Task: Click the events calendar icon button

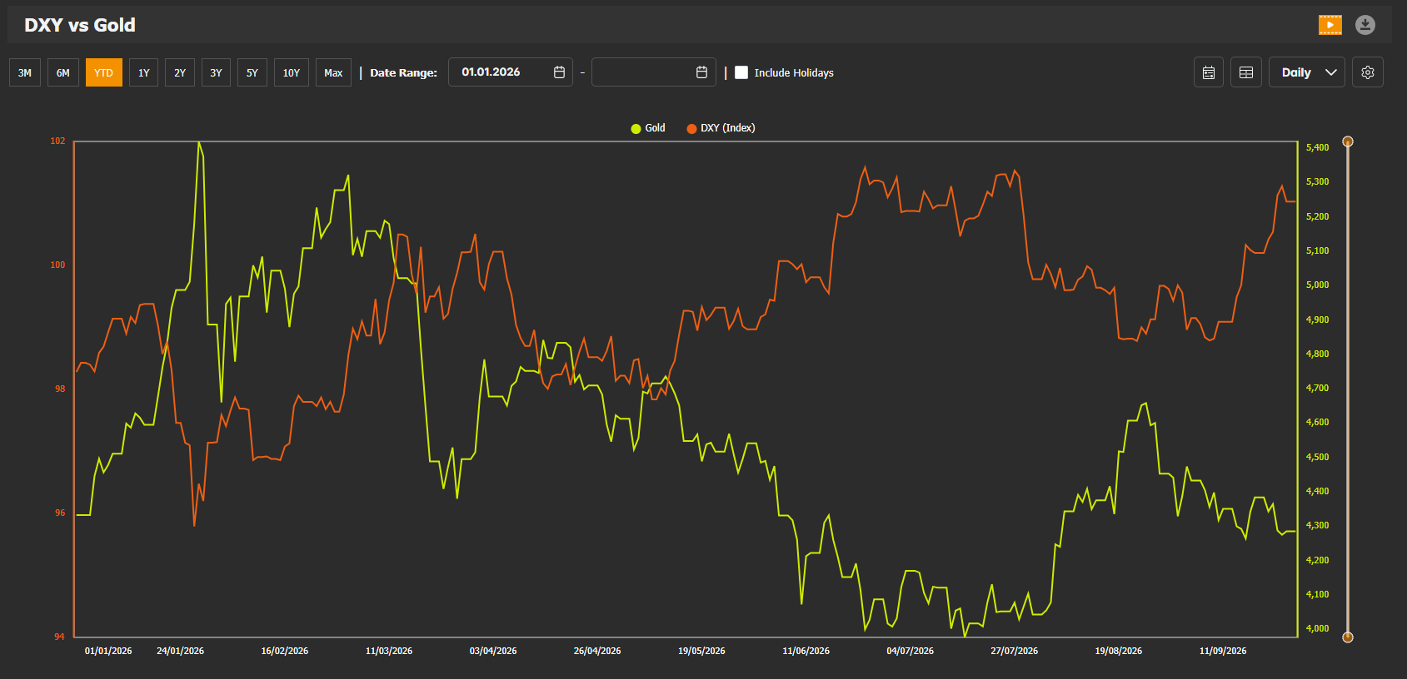Action: point(1209,72)
